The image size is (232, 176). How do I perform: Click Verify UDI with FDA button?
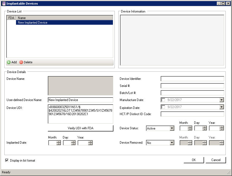click(81, 128)
